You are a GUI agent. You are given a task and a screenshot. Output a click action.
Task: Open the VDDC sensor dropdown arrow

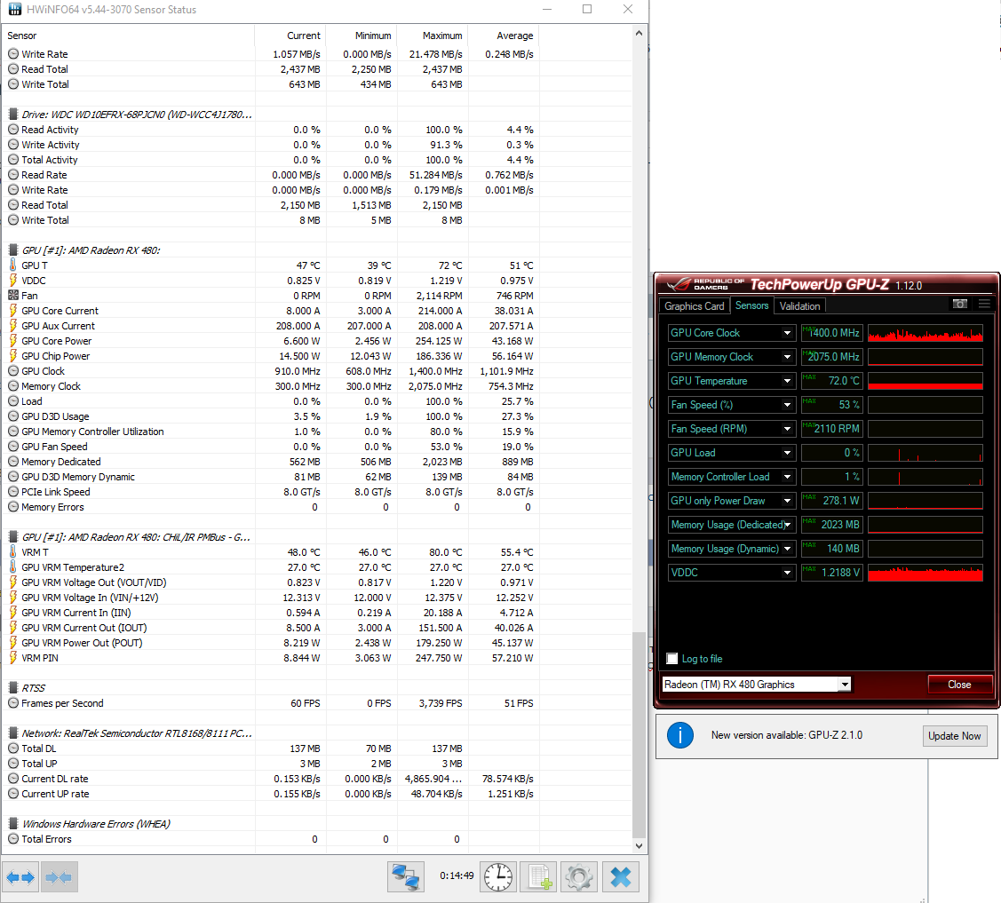(787, 573)
